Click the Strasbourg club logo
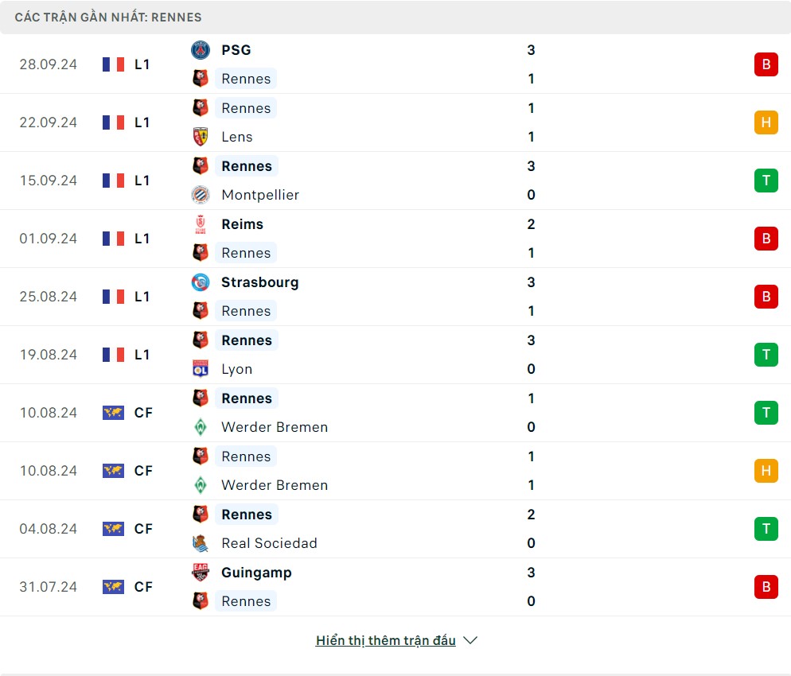 201,282
